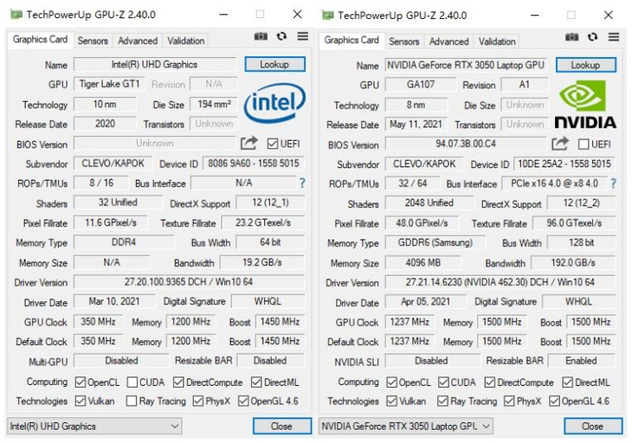Click the screenshot camera icon in Intel window
632x443 pixels.
point(261,37)
